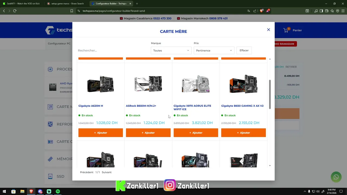
Task: Open the Windows Start menu
Action: point(4,191)
